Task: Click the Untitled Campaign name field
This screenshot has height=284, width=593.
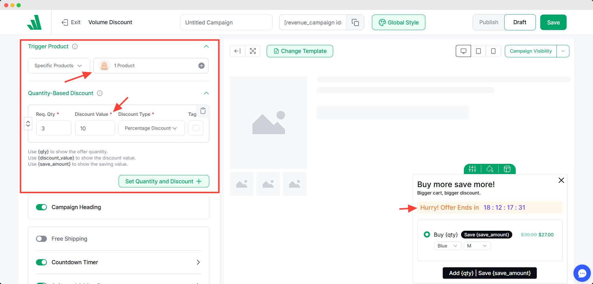Action: (x=226, y=22)
